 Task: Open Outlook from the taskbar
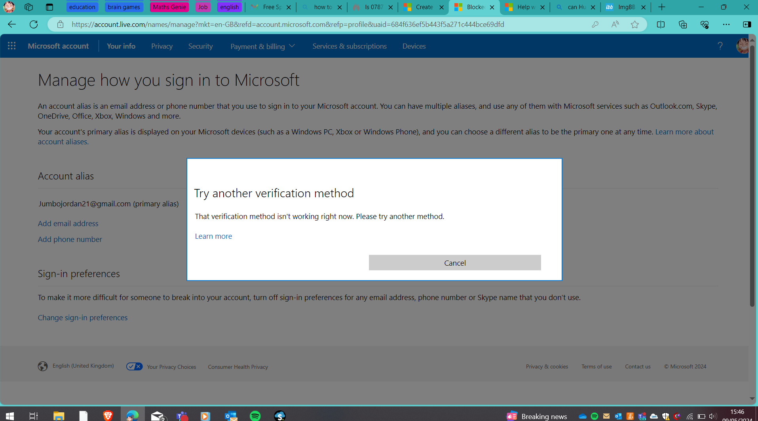pyautogui.click(x=231, y=416)
